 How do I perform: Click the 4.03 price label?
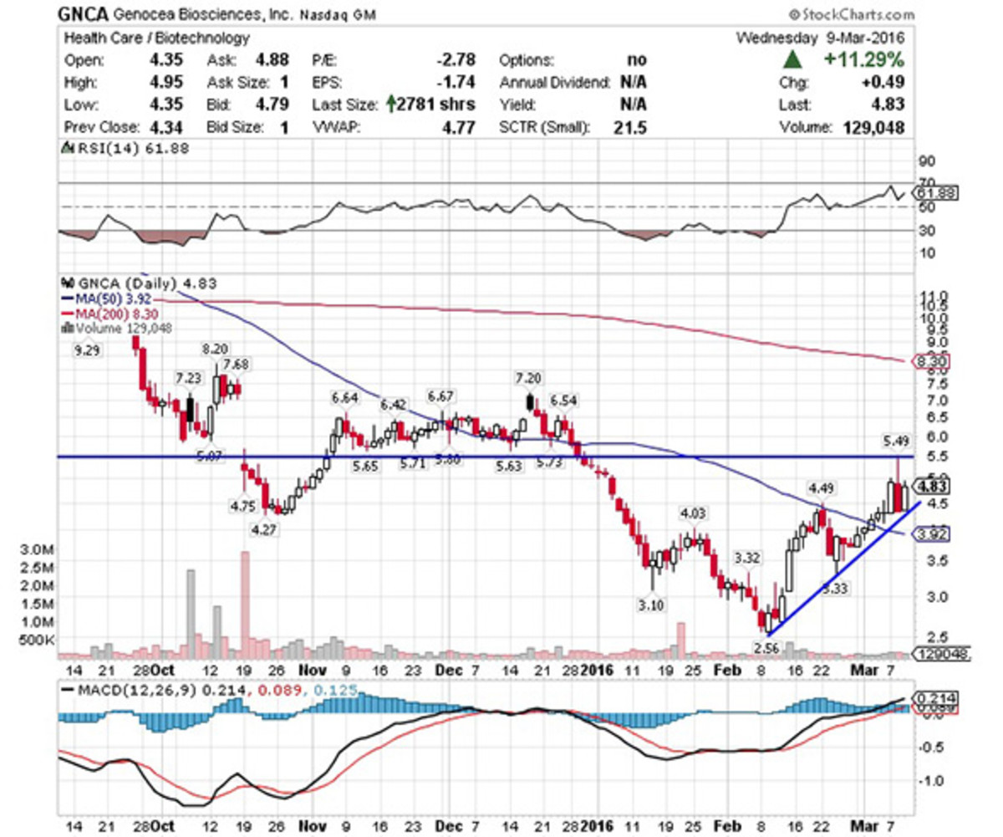pos(694,513)
